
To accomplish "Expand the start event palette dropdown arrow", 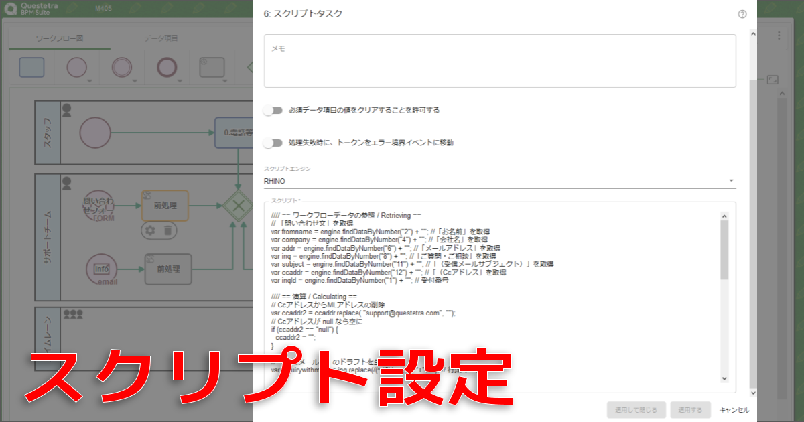I will point(89,81).
